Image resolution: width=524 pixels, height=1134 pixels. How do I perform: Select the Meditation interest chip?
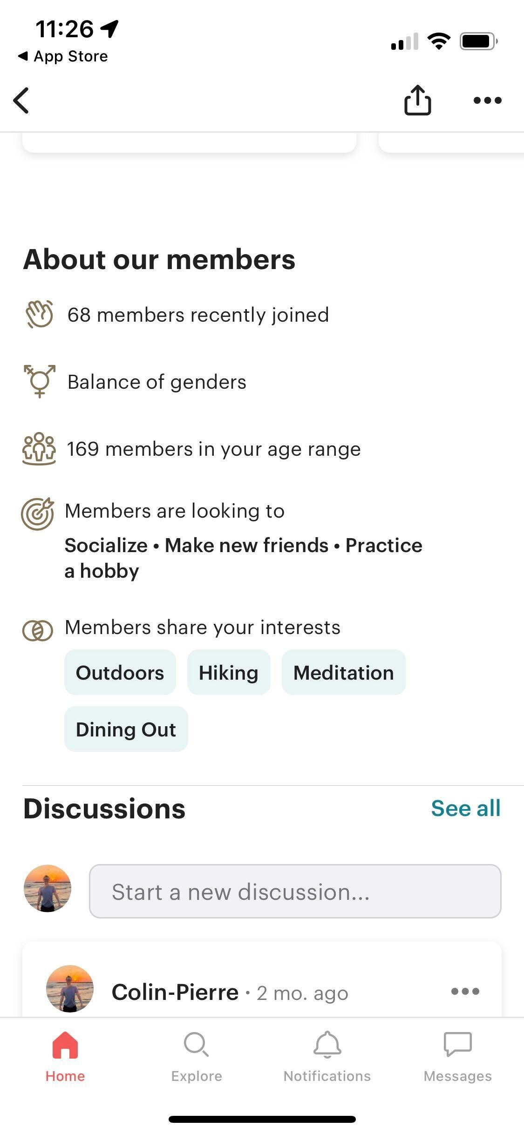(344, 673)
